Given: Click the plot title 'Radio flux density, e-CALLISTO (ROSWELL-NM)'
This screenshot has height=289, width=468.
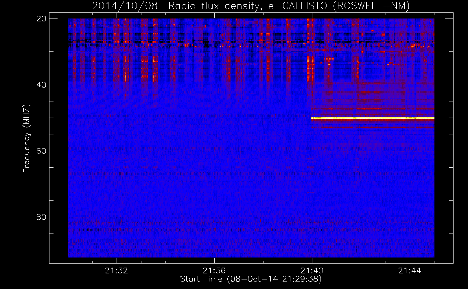Looking at the screenshot, I should pos(289,6).
